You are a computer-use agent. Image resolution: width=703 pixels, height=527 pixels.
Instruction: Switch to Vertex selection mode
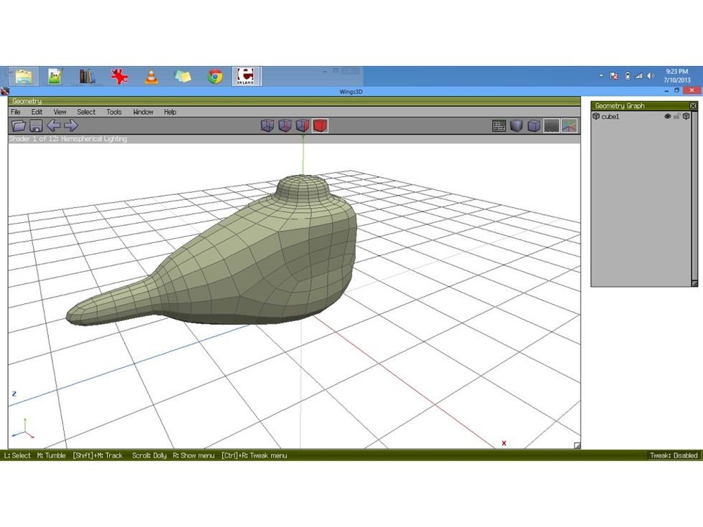[x=267, y=125]
